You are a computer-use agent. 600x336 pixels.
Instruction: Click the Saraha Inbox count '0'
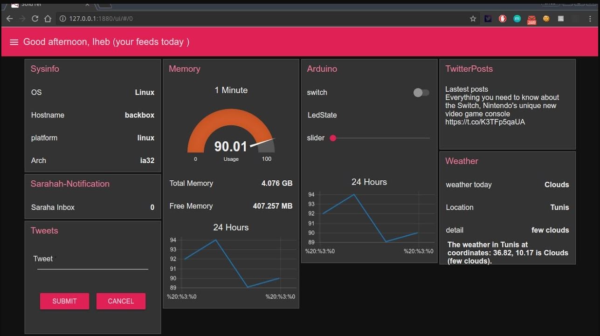[x=152, y=207]
